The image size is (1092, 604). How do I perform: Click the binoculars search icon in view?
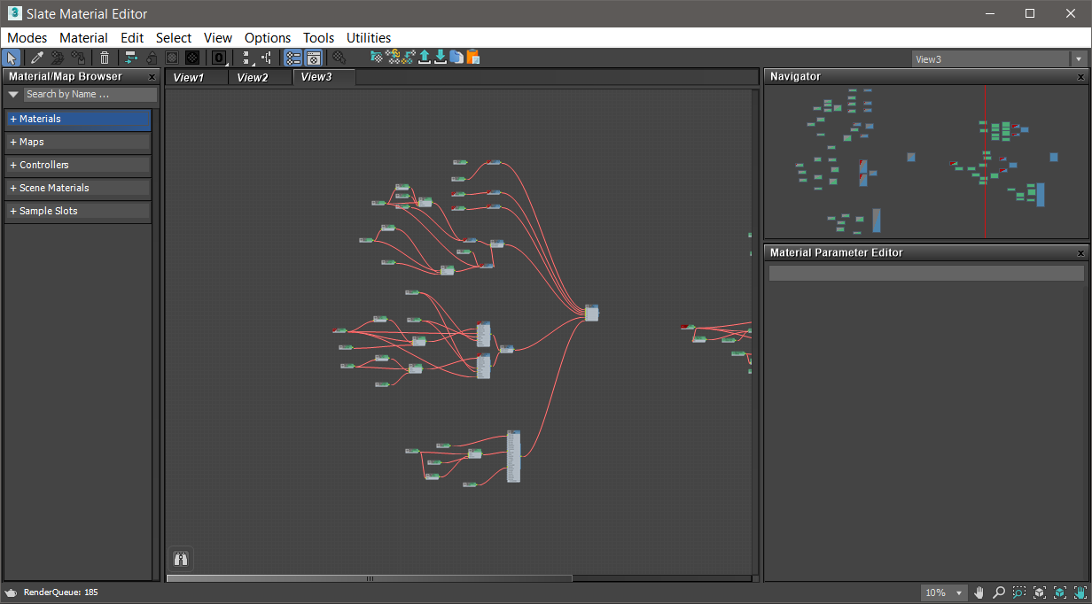(182, 559)
